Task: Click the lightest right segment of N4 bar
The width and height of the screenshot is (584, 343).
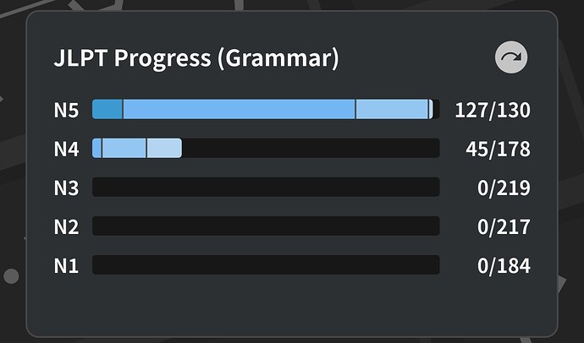Action: point(164,149)
